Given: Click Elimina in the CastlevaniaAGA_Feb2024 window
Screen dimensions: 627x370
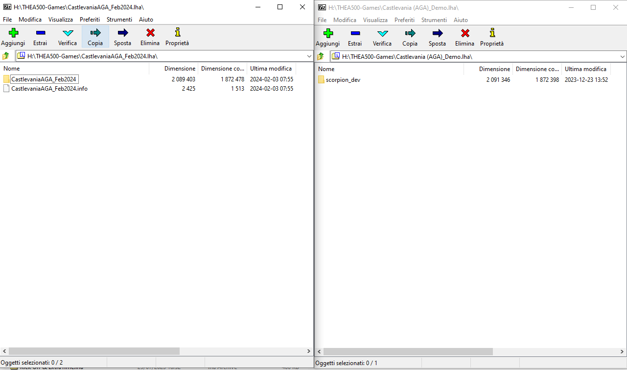Looking at the screenshot, I should (150, 37).
